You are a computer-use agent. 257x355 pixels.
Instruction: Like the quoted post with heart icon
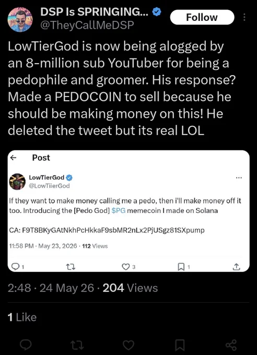tap(125, 267)
